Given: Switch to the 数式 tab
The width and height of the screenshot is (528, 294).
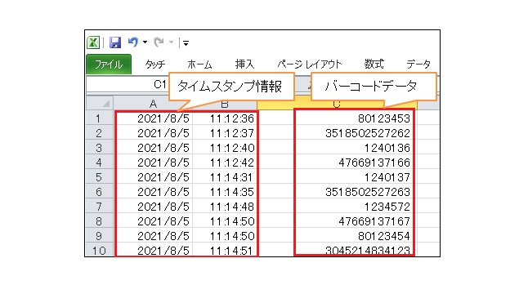Looking at the screenshot, I should coord(374,64).
